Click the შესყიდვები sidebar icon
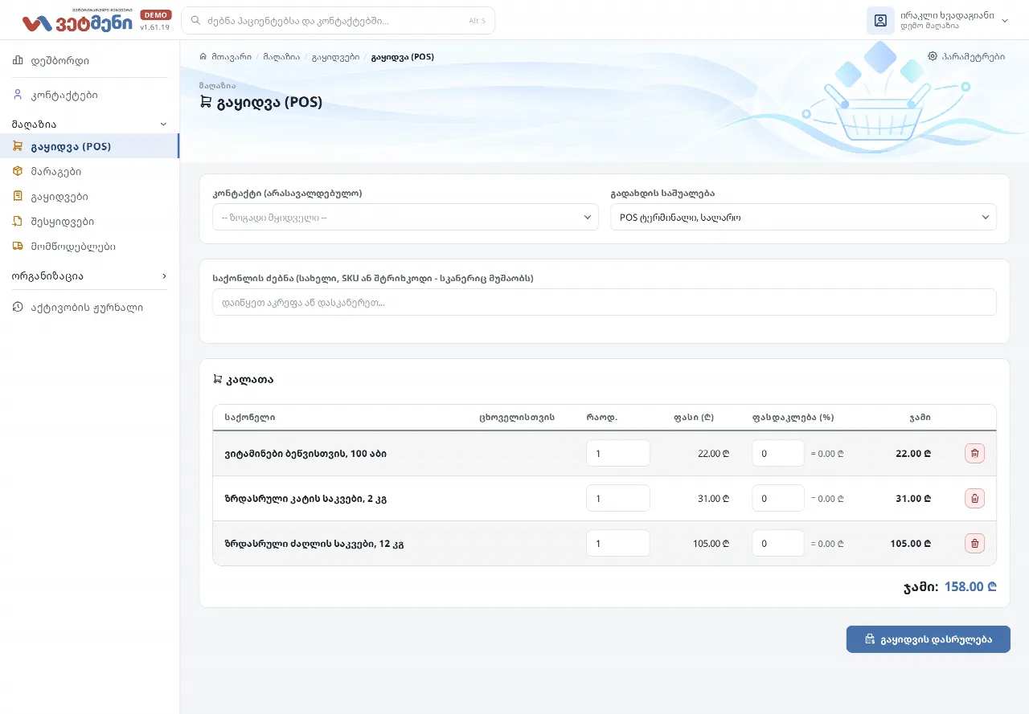 18,222
